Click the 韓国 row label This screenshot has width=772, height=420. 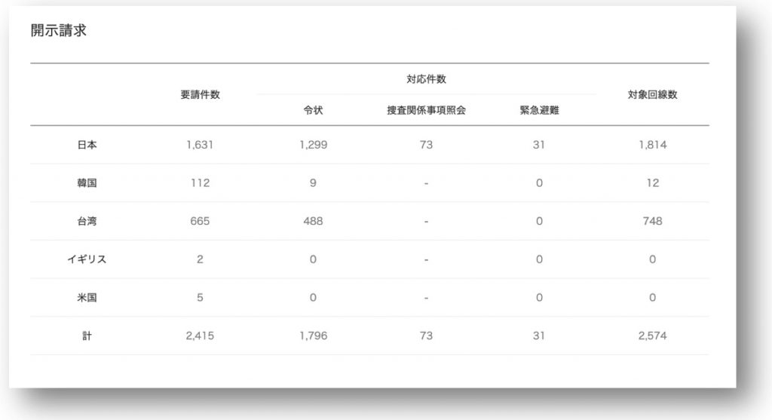(87, 183)
